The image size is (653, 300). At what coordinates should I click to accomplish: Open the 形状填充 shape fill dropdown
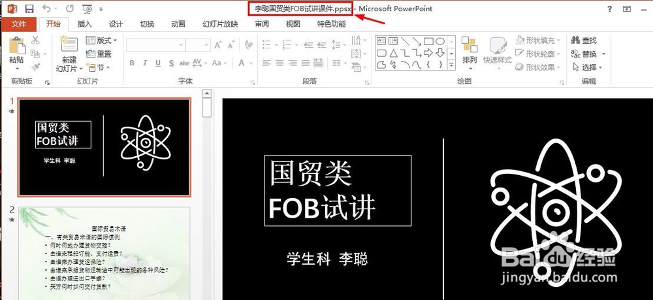[x=537, y=41]
